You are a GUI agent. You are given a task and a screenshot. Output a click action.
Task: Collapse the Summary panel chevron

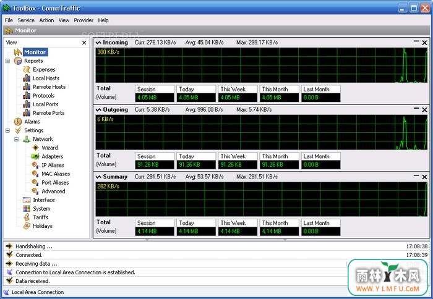pyautogui.click(x=98, y=177)
